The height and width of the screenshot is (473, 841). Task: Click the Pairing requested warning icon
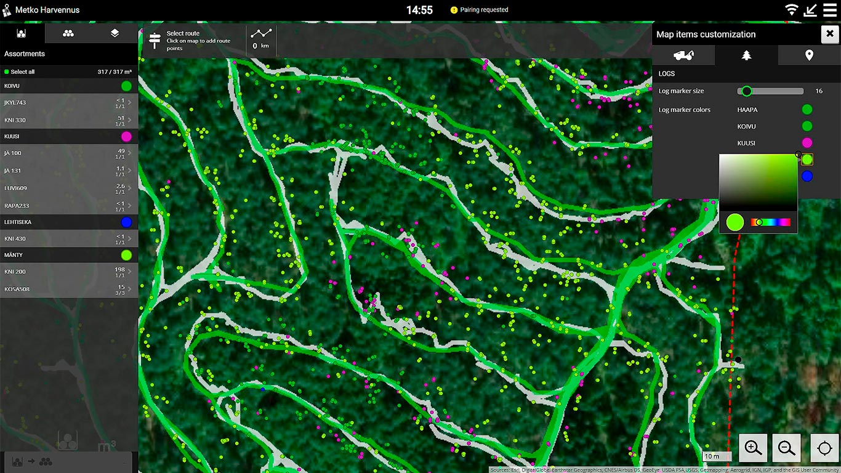454,10
